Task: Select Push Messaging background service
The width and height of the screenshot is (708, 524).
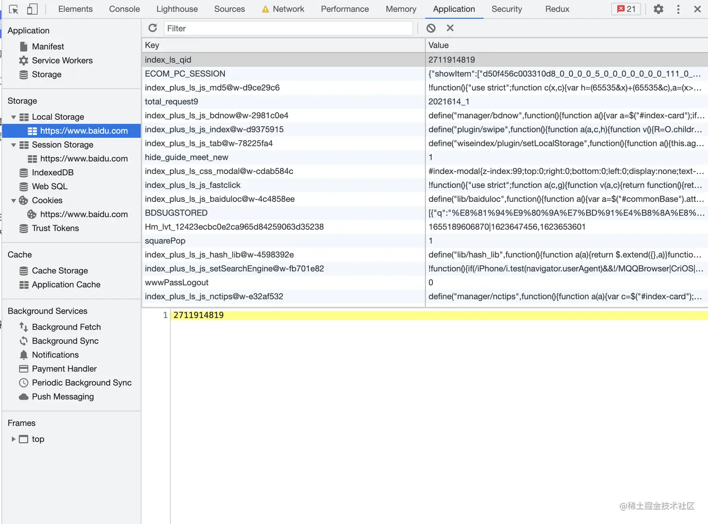Action: 63,396
